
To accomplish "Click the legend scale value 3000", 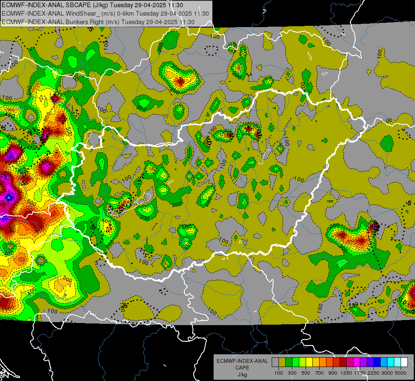I will (x=387, y=373).
